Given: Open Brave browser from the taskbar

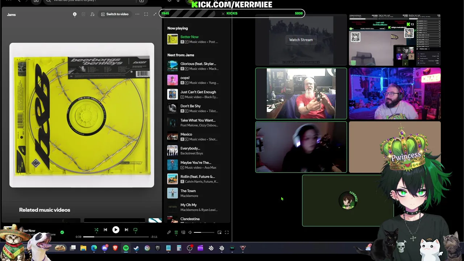Looking at the screenshot, I should pos(115,248).
